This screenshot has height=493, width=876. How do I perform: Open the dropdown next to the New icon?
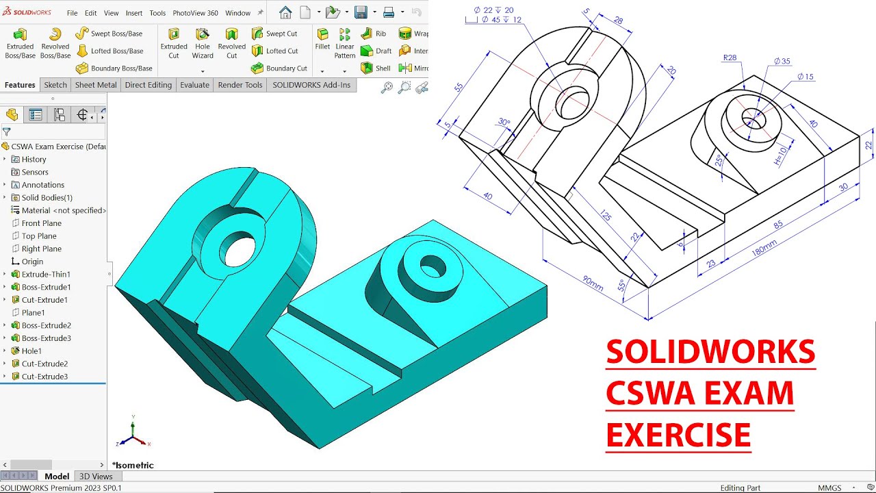point(318,12)
